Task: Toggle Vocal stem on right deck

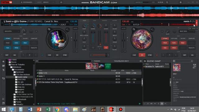Action: point(165,43)
